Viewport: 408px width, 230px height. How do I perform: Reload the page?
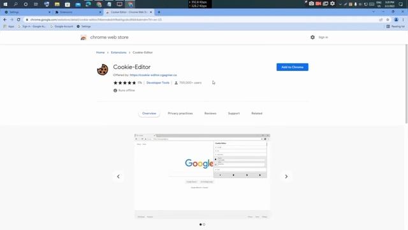18,20
